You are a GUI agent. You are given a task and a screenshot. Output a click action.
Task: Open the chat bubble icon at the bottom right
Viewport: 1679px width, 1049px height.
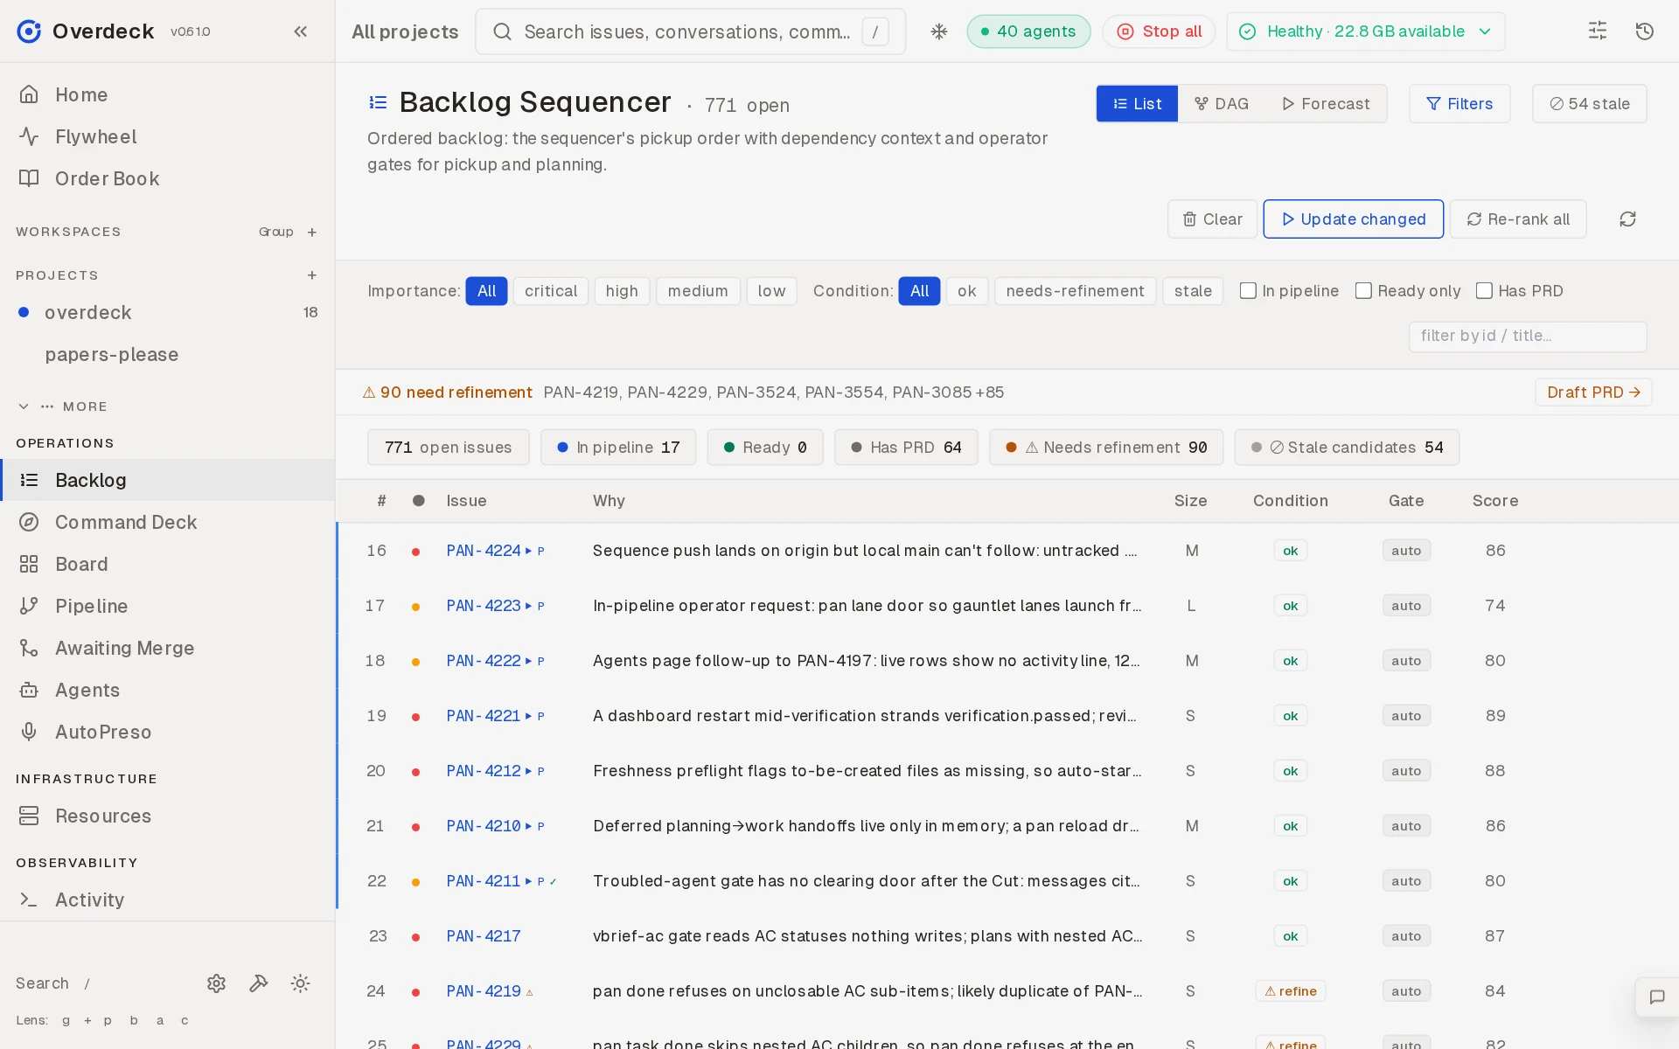pos(1657,997)
